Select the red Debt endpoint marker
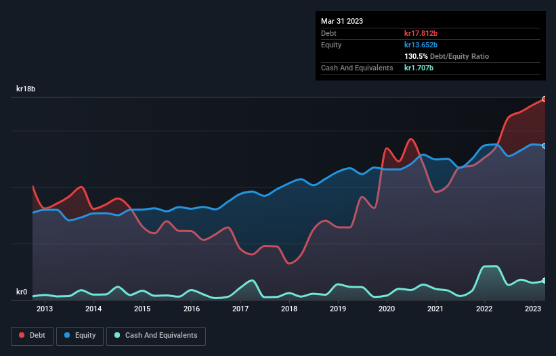Viewport: 556px width, 356px height. [544, 99]
